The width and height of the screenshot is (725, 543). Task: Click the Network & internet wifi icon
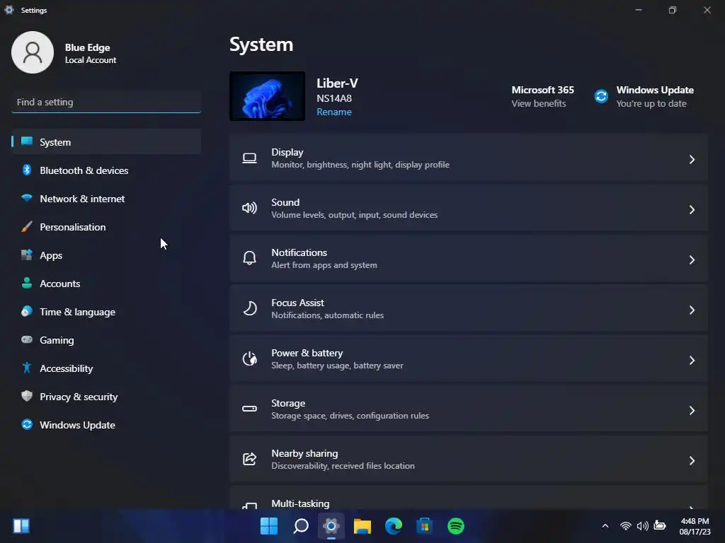(x=27, y=198)
